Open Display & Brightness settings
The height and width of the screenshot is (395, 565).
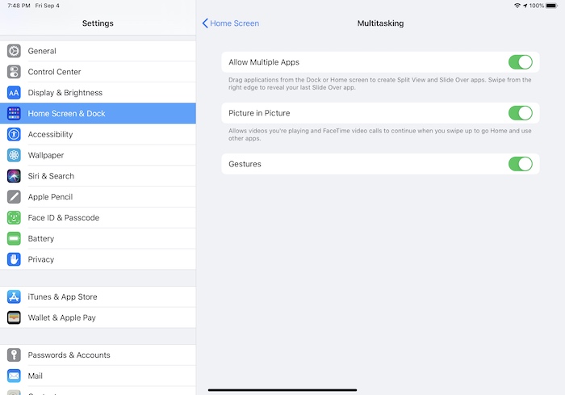[x=98, y=93]
